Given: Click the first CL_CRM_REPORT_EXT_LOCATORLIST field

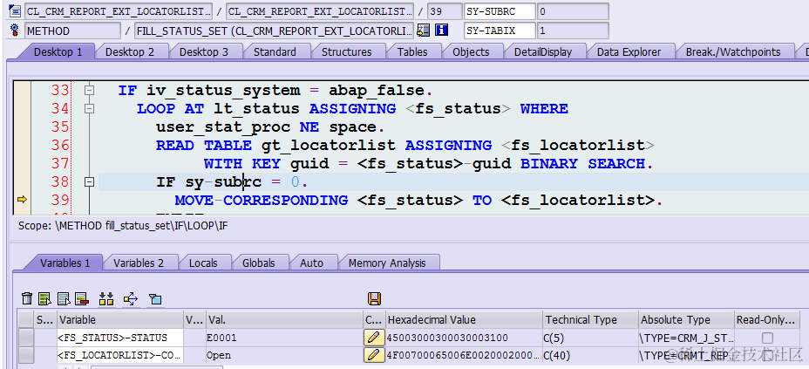Looking at the screenshot, I should coord(119,10).
